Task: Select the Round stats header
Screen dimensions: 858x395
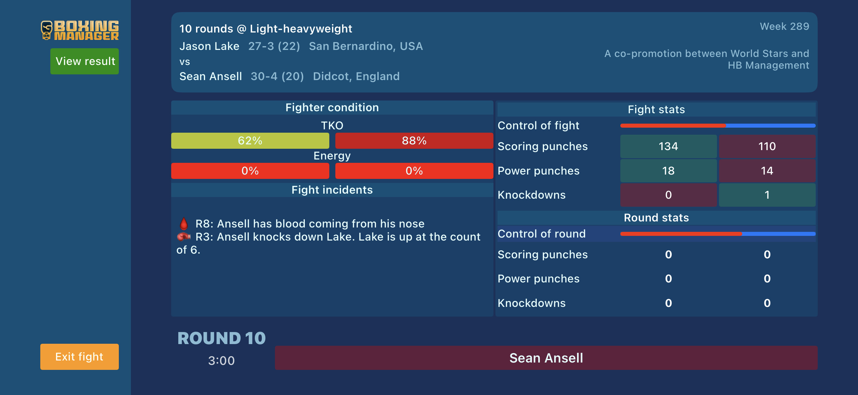Action: [656, 218]
